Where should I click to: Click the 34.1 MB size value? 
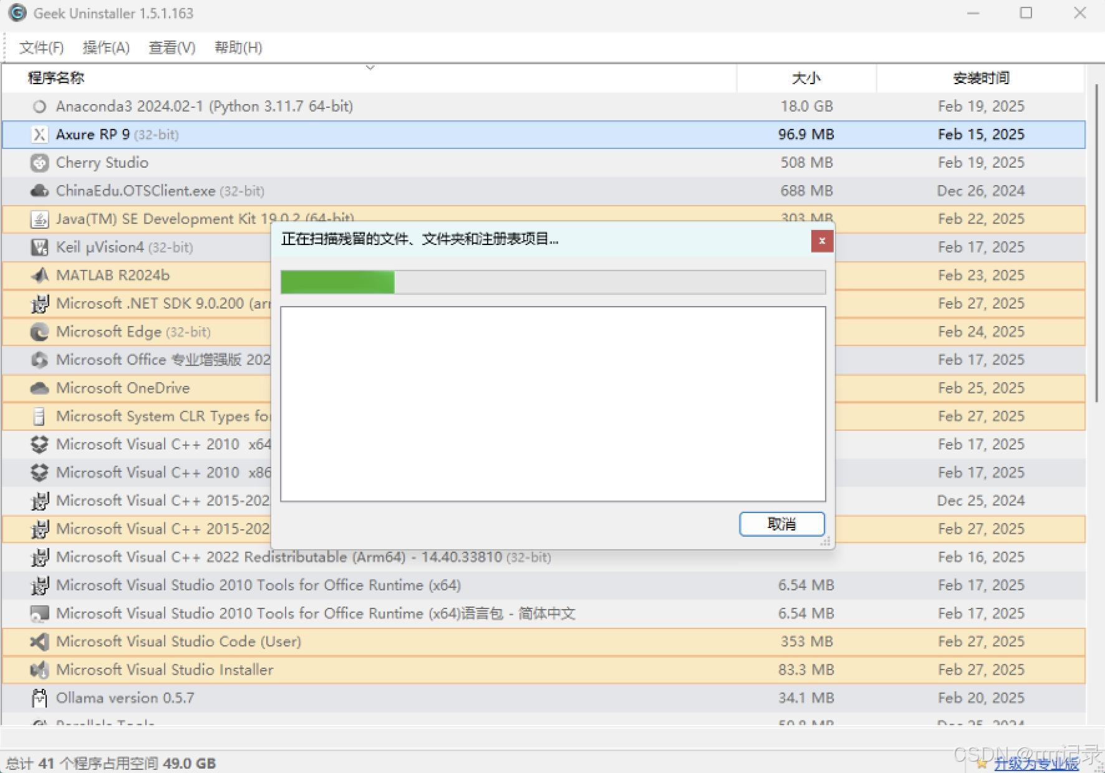[x=806, y=698]
